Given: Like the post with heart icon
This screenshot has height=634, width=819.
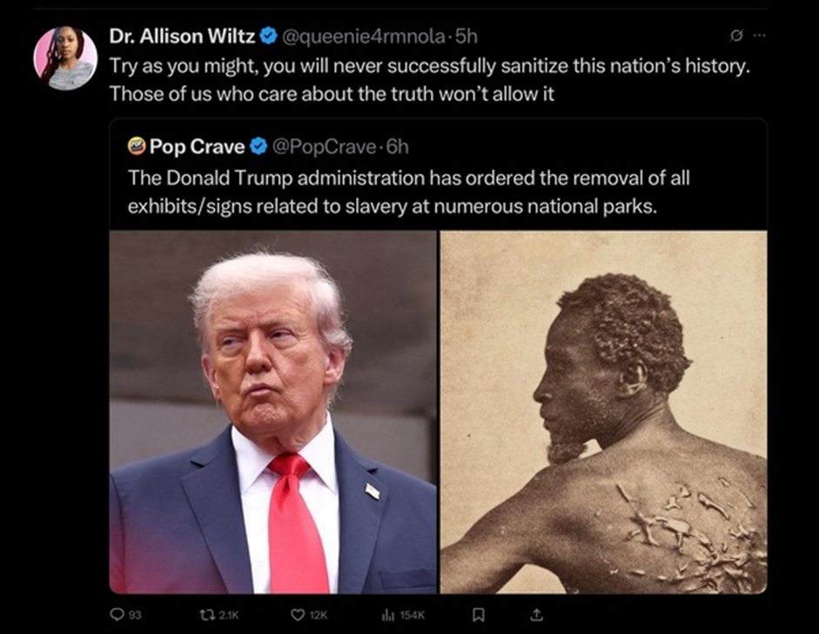Looking at the screenshot, I should click(x=297, y=615).
